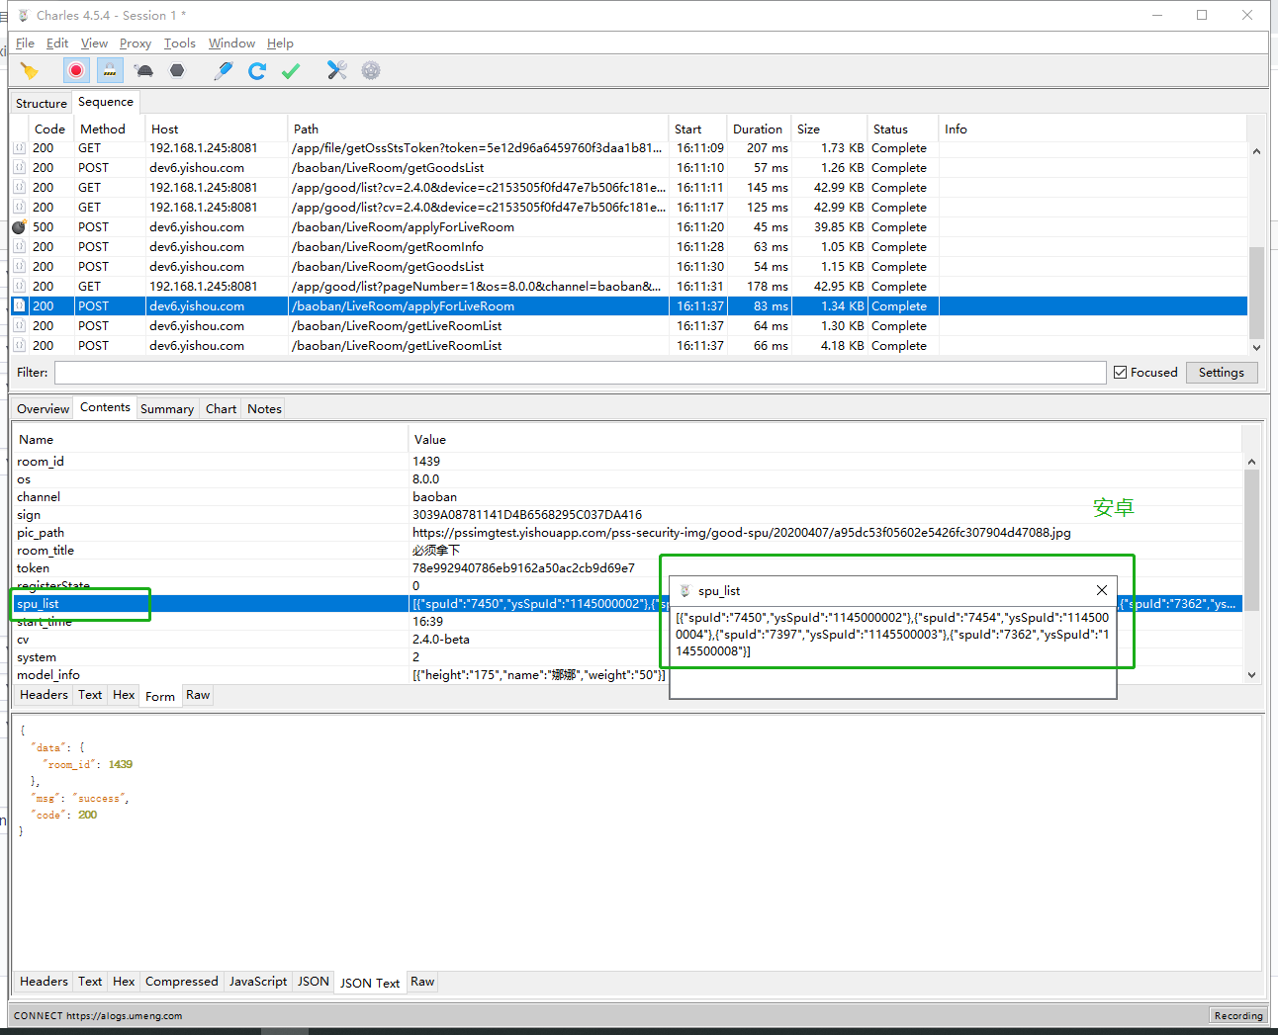Toggle the red Stop Recording button
The image size is (1278, 1035).
coord(76,70)
